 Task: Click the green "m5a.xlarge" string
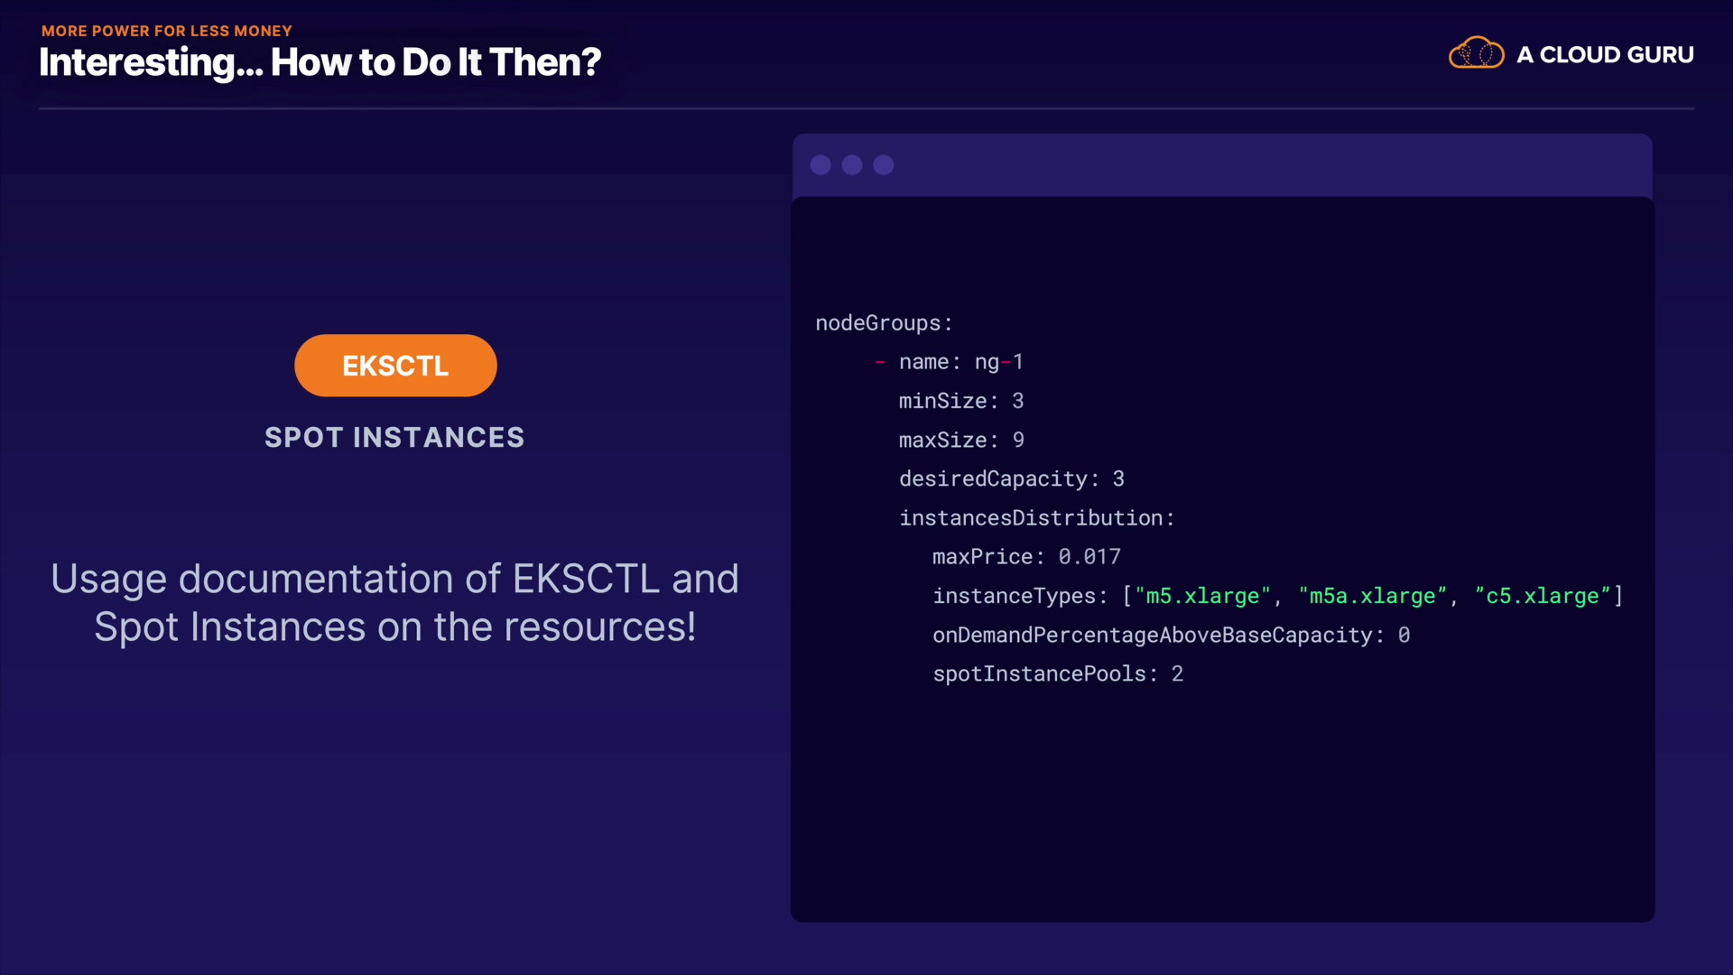click(x=1372, y=597)
